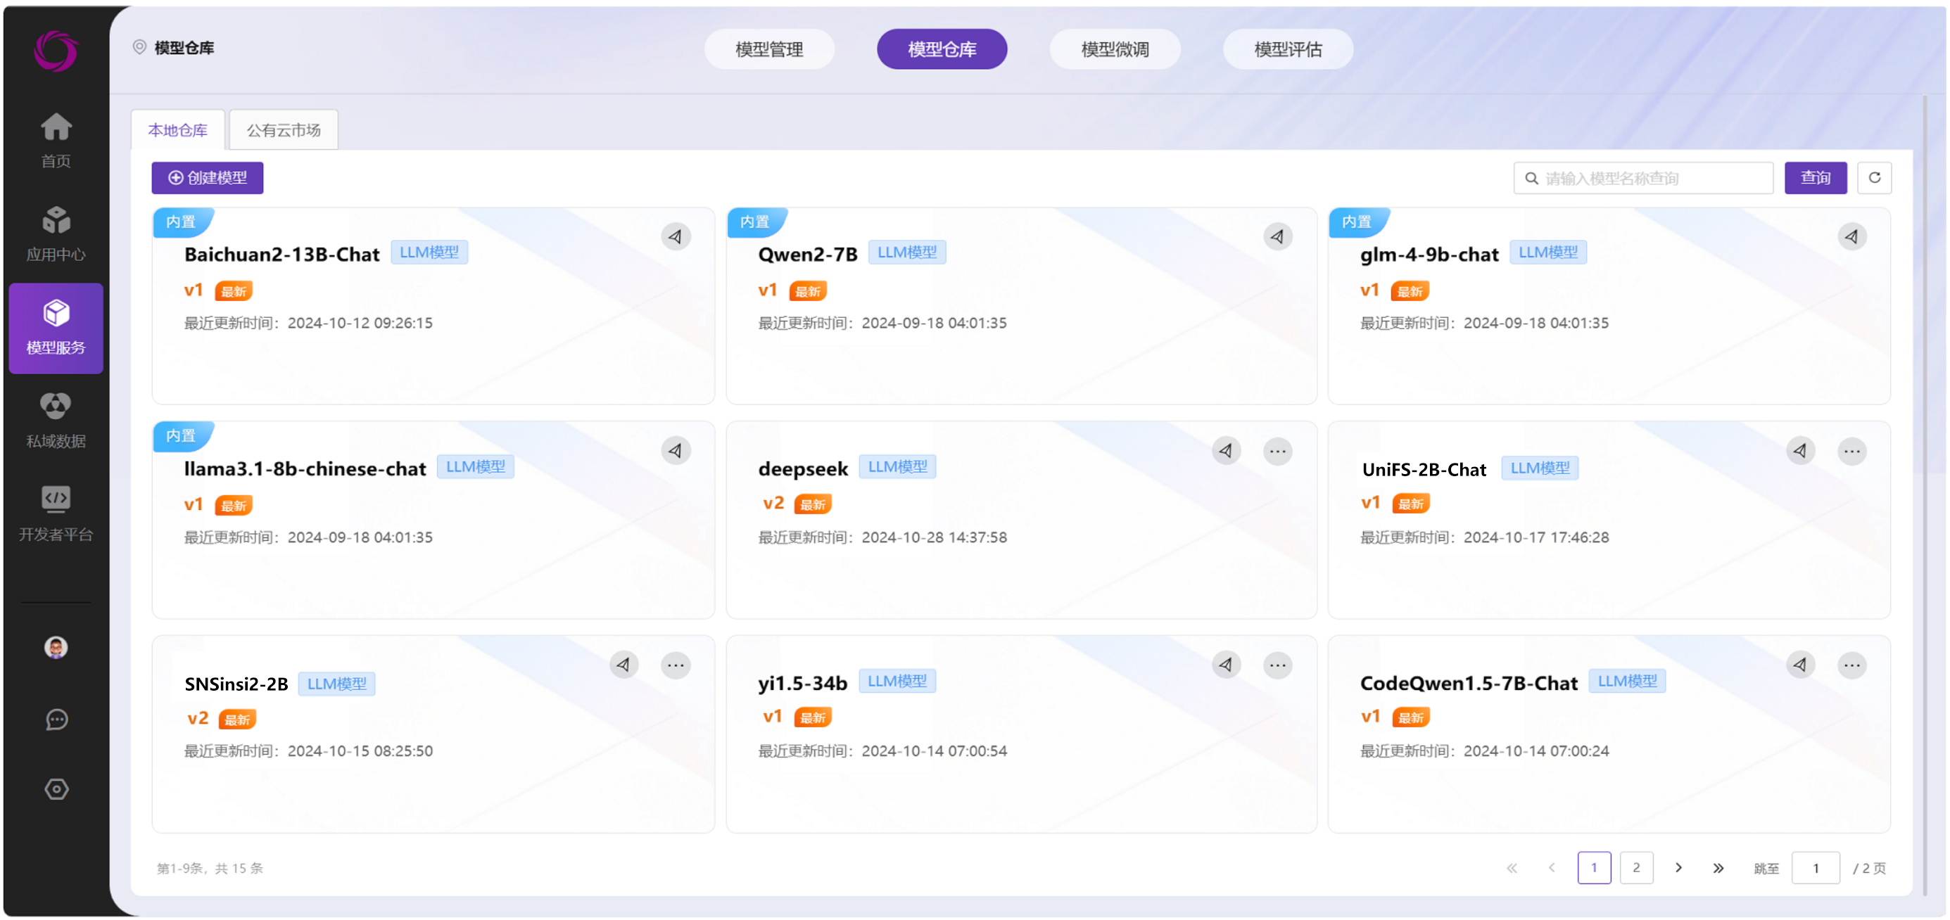Switch to 模型管理 tab
Image resolution: width=1950 pixels, height=920 pixels.
(769, 49)
